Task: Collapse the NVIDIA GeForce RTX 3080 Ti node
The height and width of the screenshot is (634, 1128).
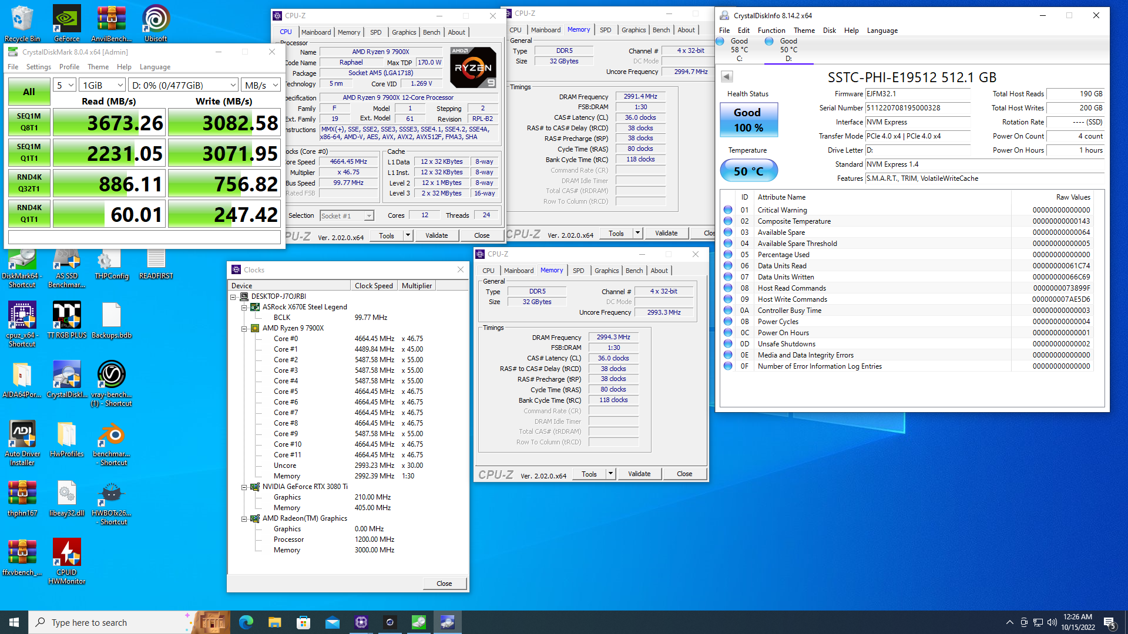Action: pos(244,487)
